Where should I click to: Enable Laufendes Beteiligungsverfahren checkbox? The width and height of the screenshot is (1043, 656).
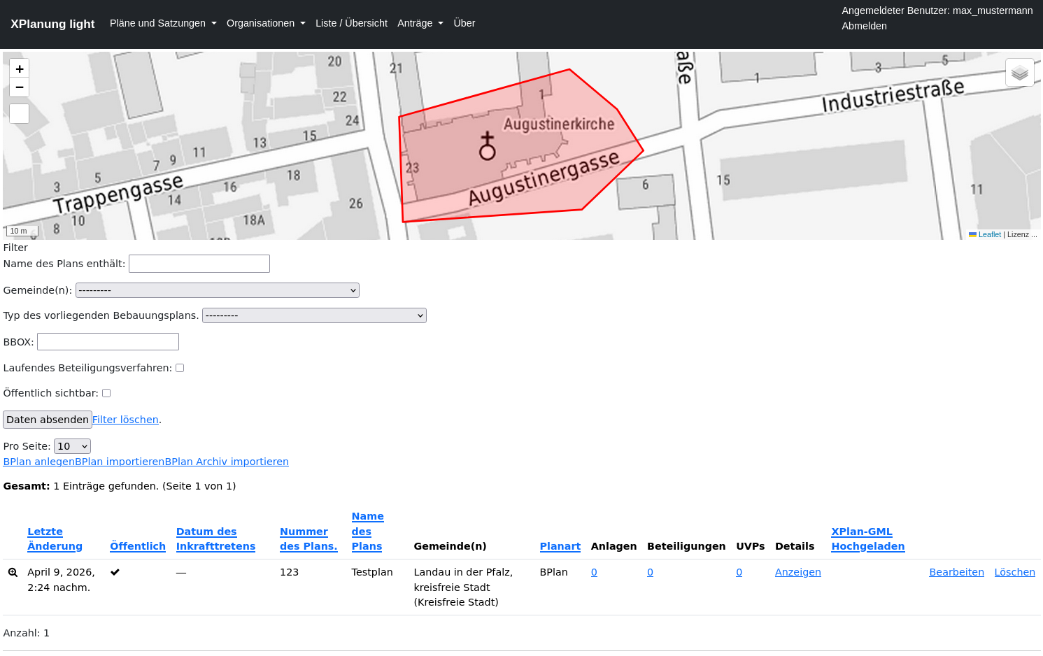(180, 368)
